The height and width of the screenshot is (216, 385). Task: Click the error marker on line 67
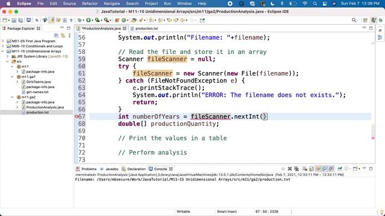point(76,116)
